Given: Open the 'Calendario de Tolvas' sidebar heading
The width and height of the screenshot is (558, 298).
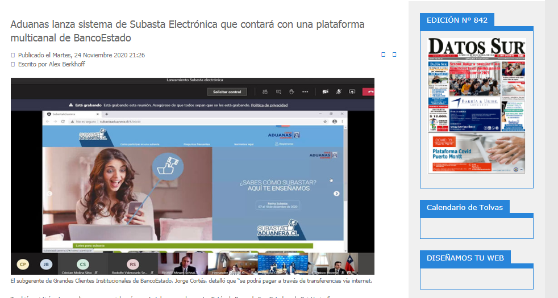Looking at the screenshot, I should pyautogui.click(x=464, y=207).
